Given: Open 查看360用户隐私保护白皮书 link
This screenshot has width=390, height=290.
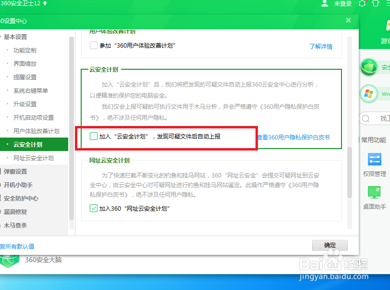Looking at the screenshot, I should coord(293,137).
